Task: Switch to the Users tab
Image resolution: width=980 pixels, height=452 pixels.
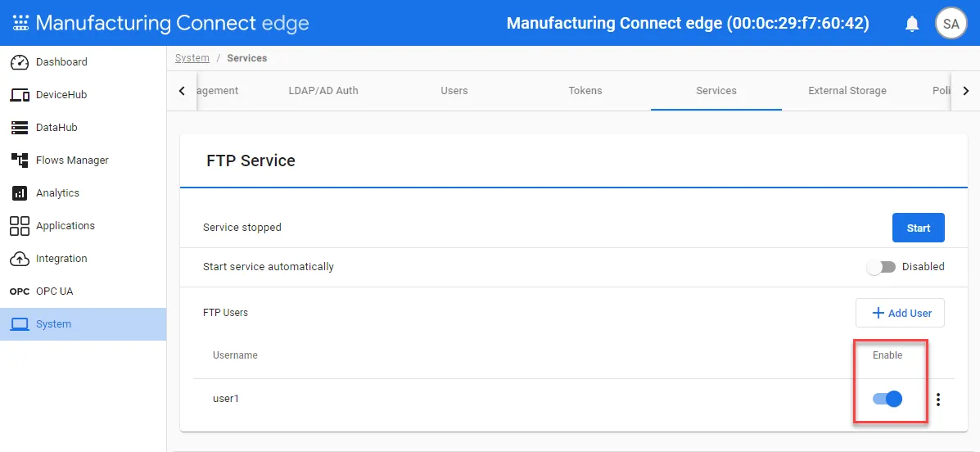Action: point(454,91)
